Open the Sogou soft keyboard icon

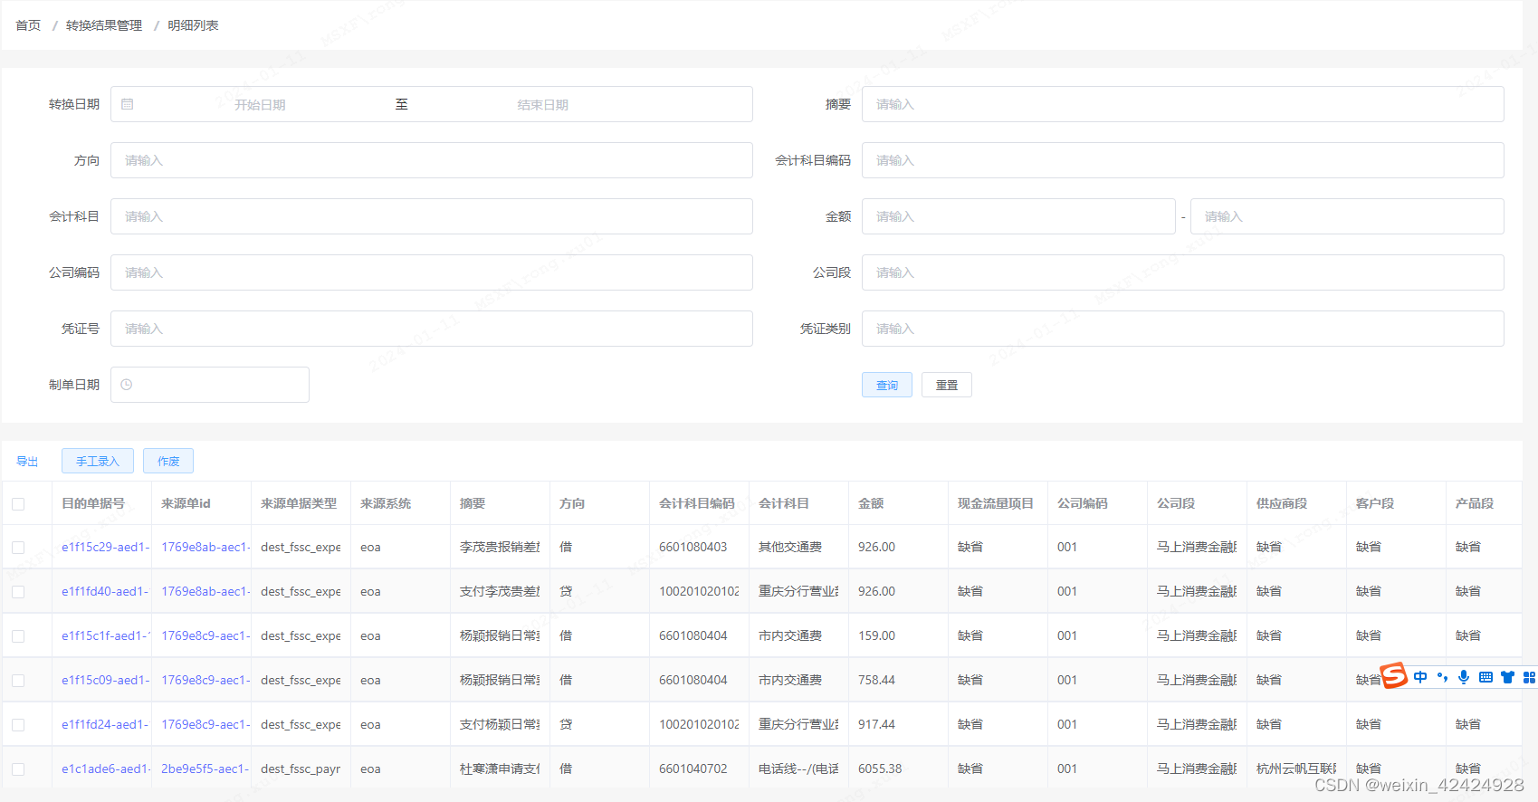1485,677
